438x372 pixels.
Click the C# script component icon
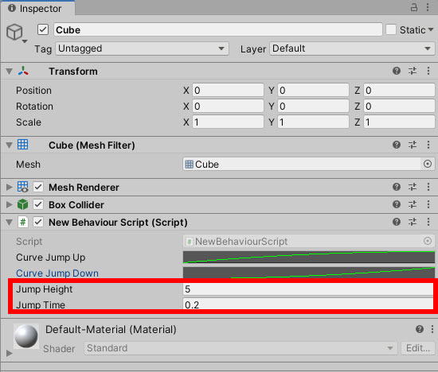[23, 222]
